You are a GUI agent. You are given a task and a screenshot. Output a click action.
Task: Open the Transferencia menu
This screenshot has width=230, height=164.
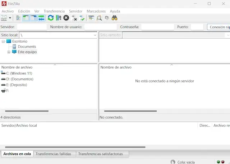pos(54,11)
